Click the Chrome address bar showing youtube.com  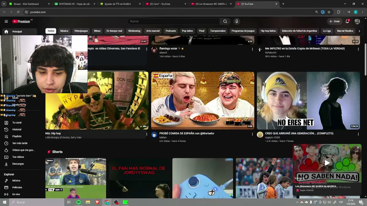169,12
